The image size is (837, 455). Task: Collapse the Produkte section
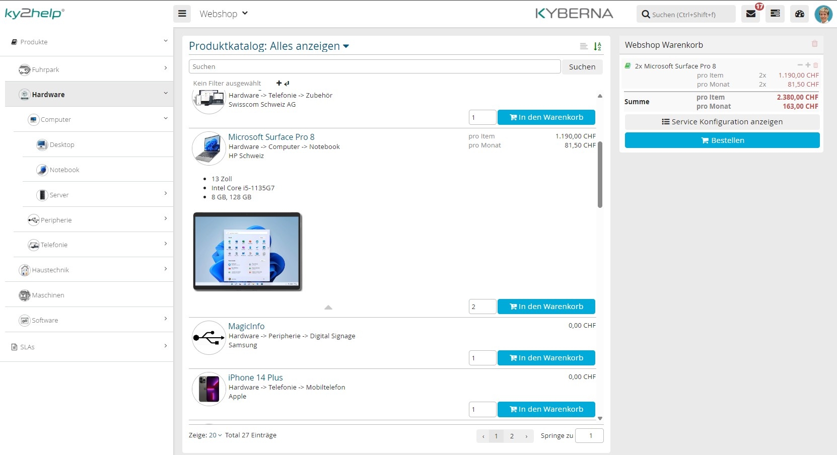[x=166, y=41]
